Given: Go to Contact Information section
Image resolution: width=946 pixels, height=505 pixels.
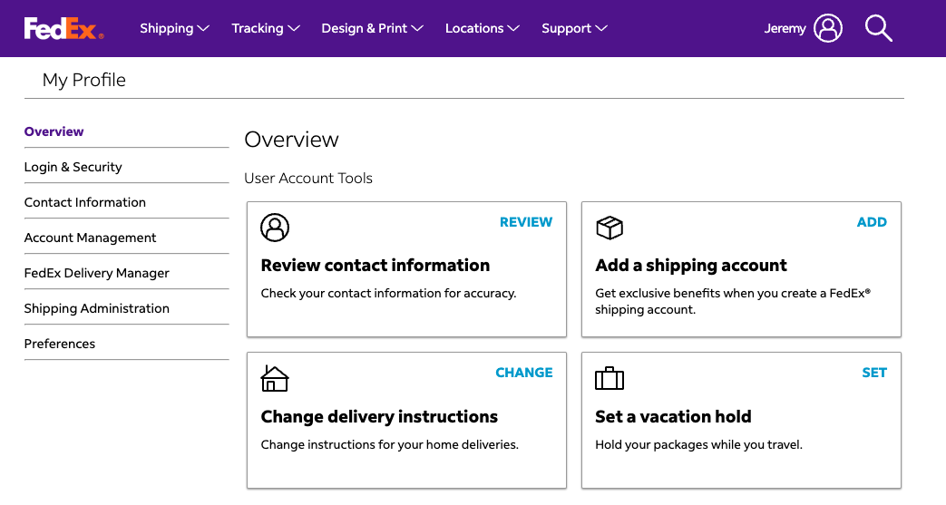Looking at the screenshot, I should [x=85, y=202].
